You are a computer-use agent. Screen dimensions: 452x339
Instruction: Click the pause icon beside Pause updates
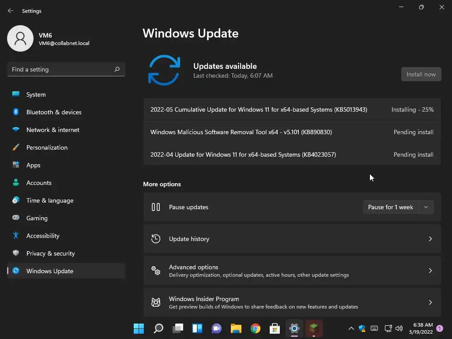(x=156, y=207)
